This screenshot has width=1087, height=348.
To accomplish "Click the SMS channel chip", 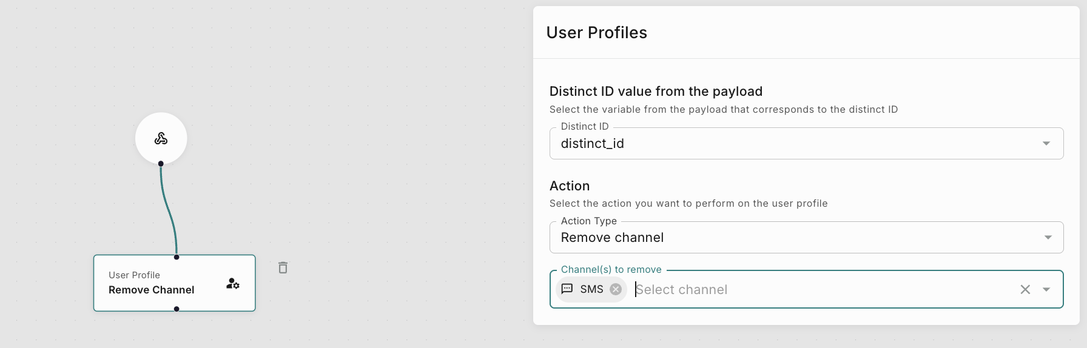I will [591, 289].
